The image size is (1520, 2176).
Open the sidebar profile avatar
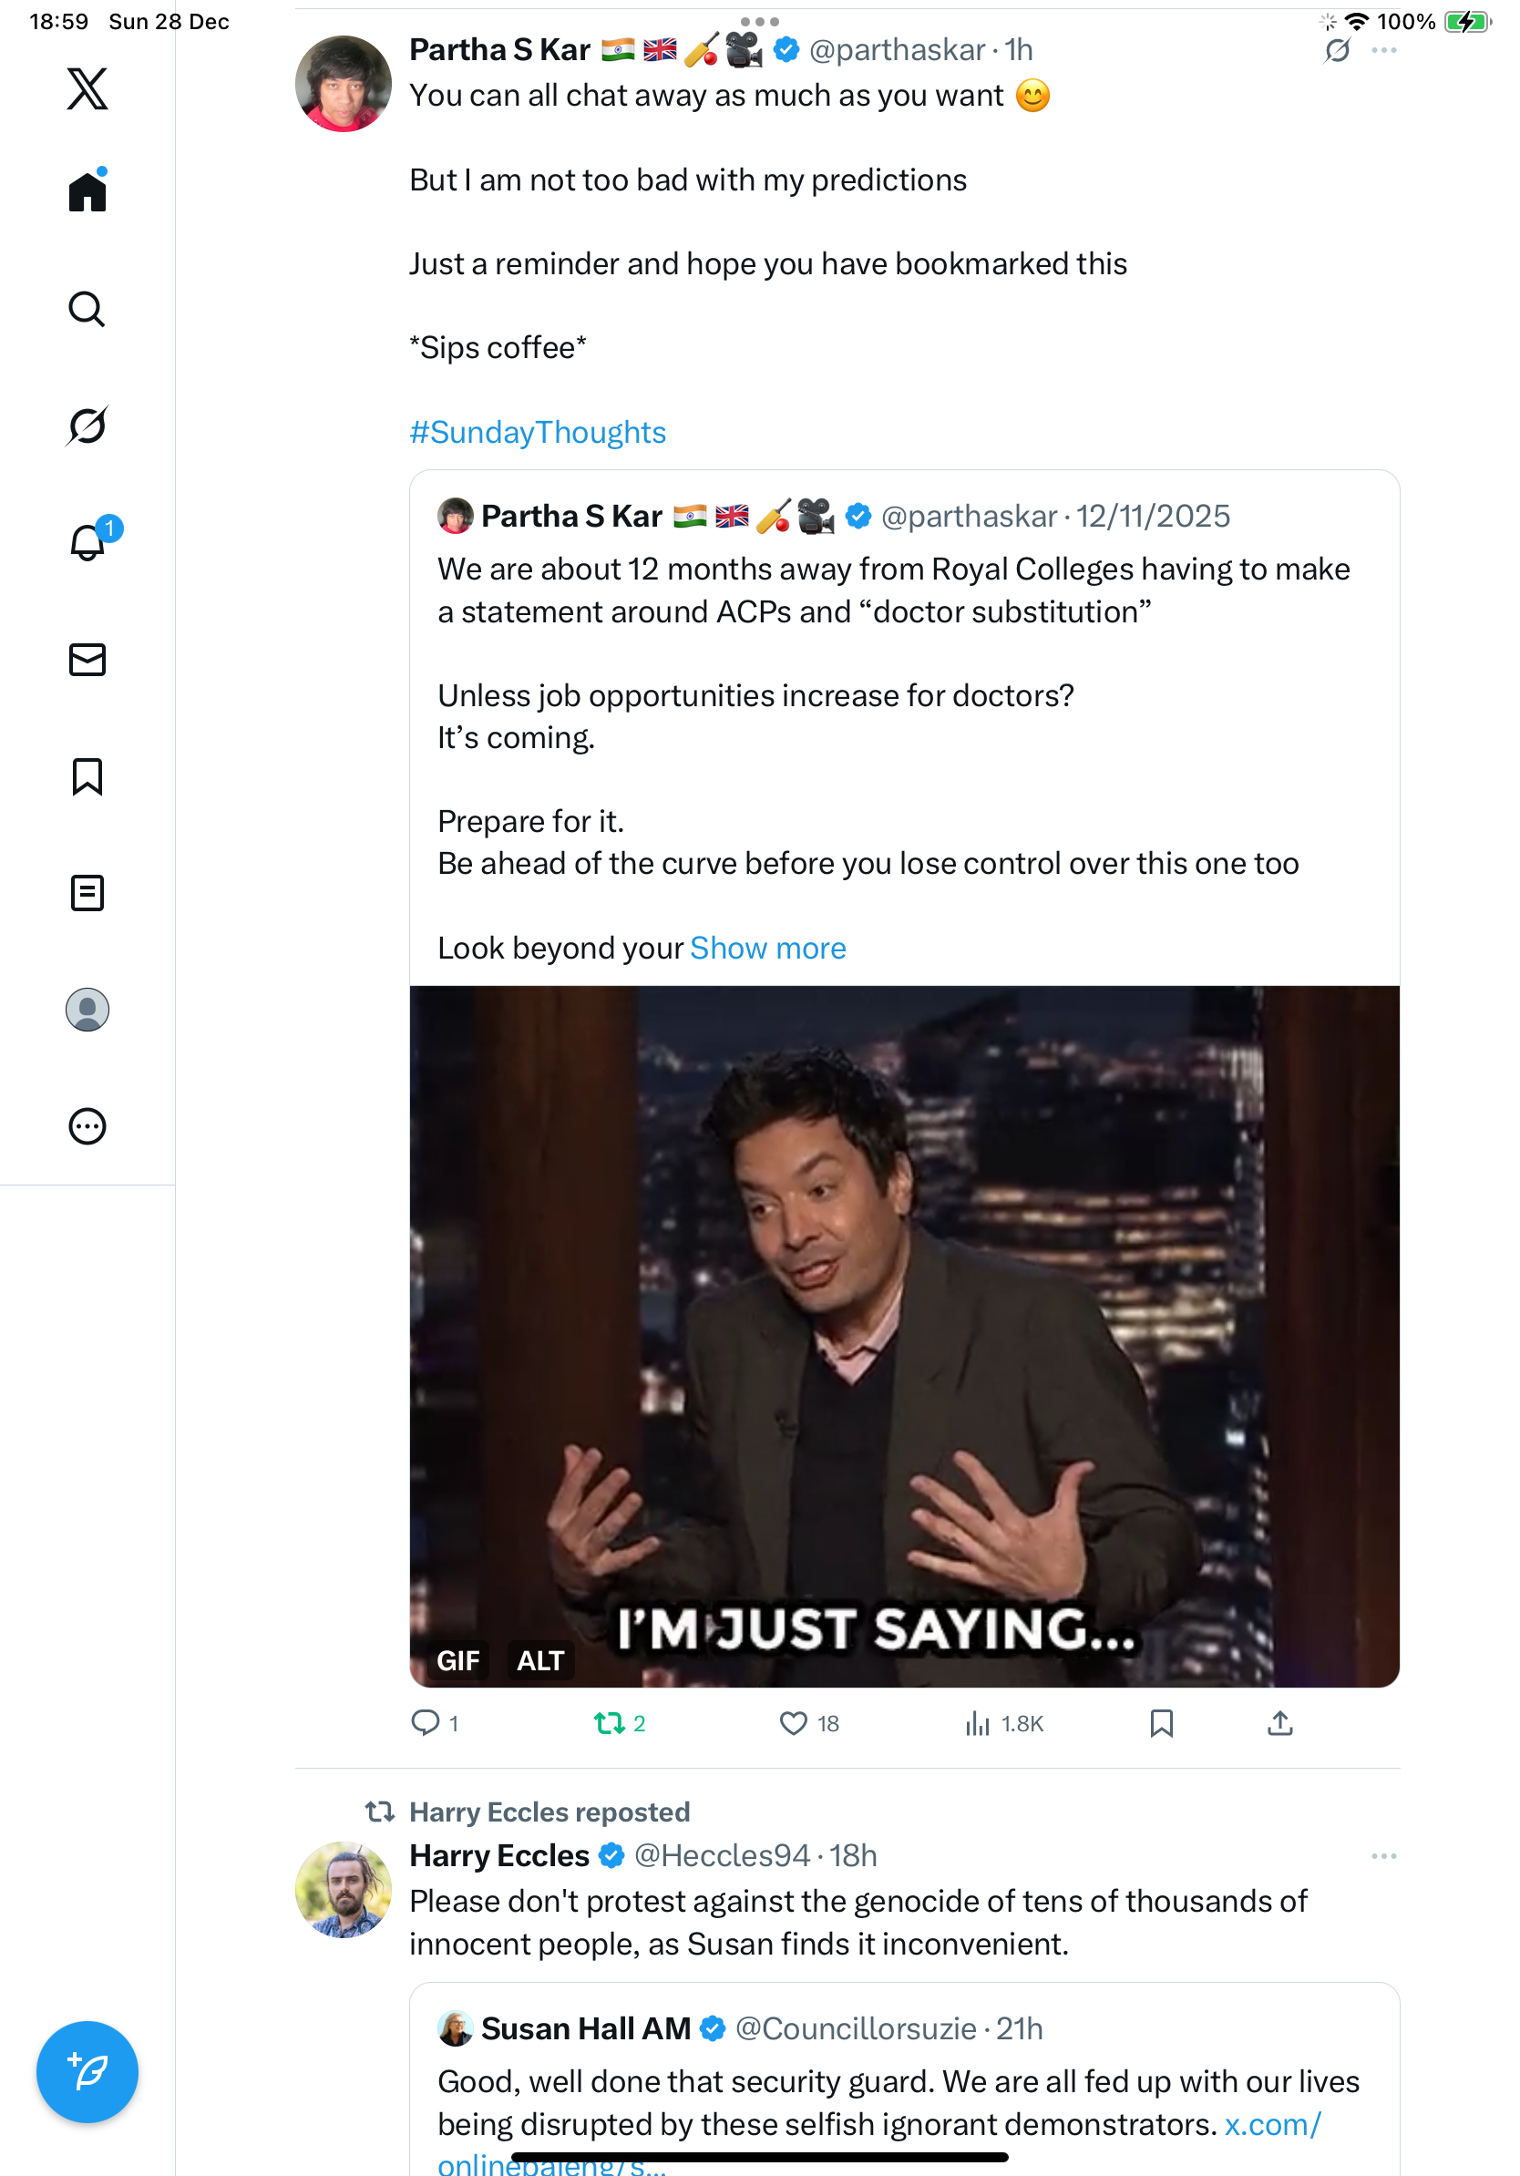coord(87,1010)
